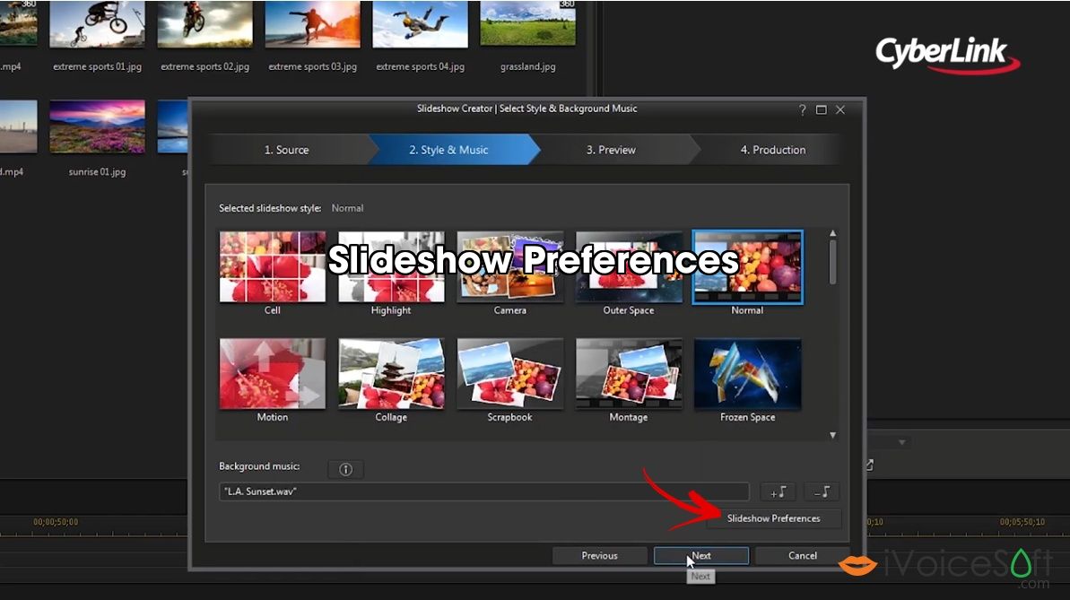Open the 4. Production step
1070x600 pixels.
pos(773,150)
